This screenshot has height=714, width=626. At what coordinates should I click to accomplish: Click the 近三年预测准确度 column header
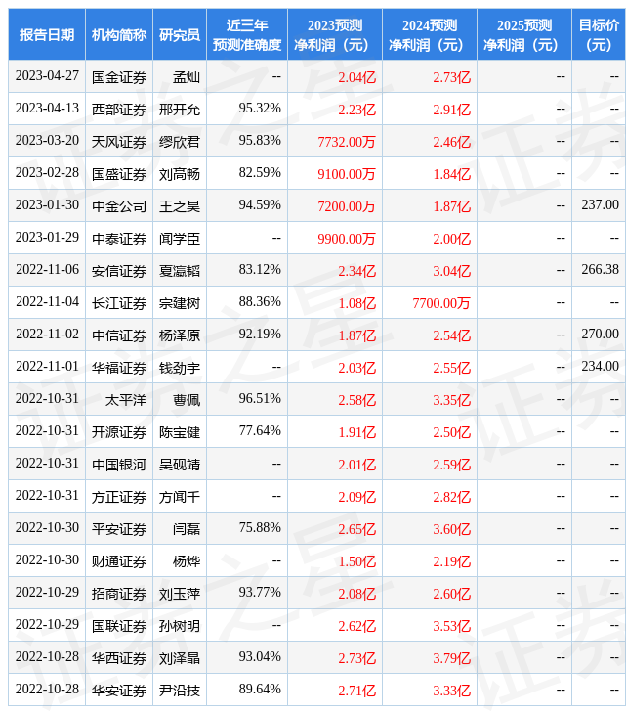(247, 35)
